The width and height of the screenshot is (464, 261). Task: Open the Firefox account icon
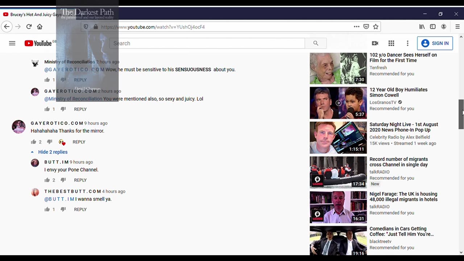pos(444,26)
